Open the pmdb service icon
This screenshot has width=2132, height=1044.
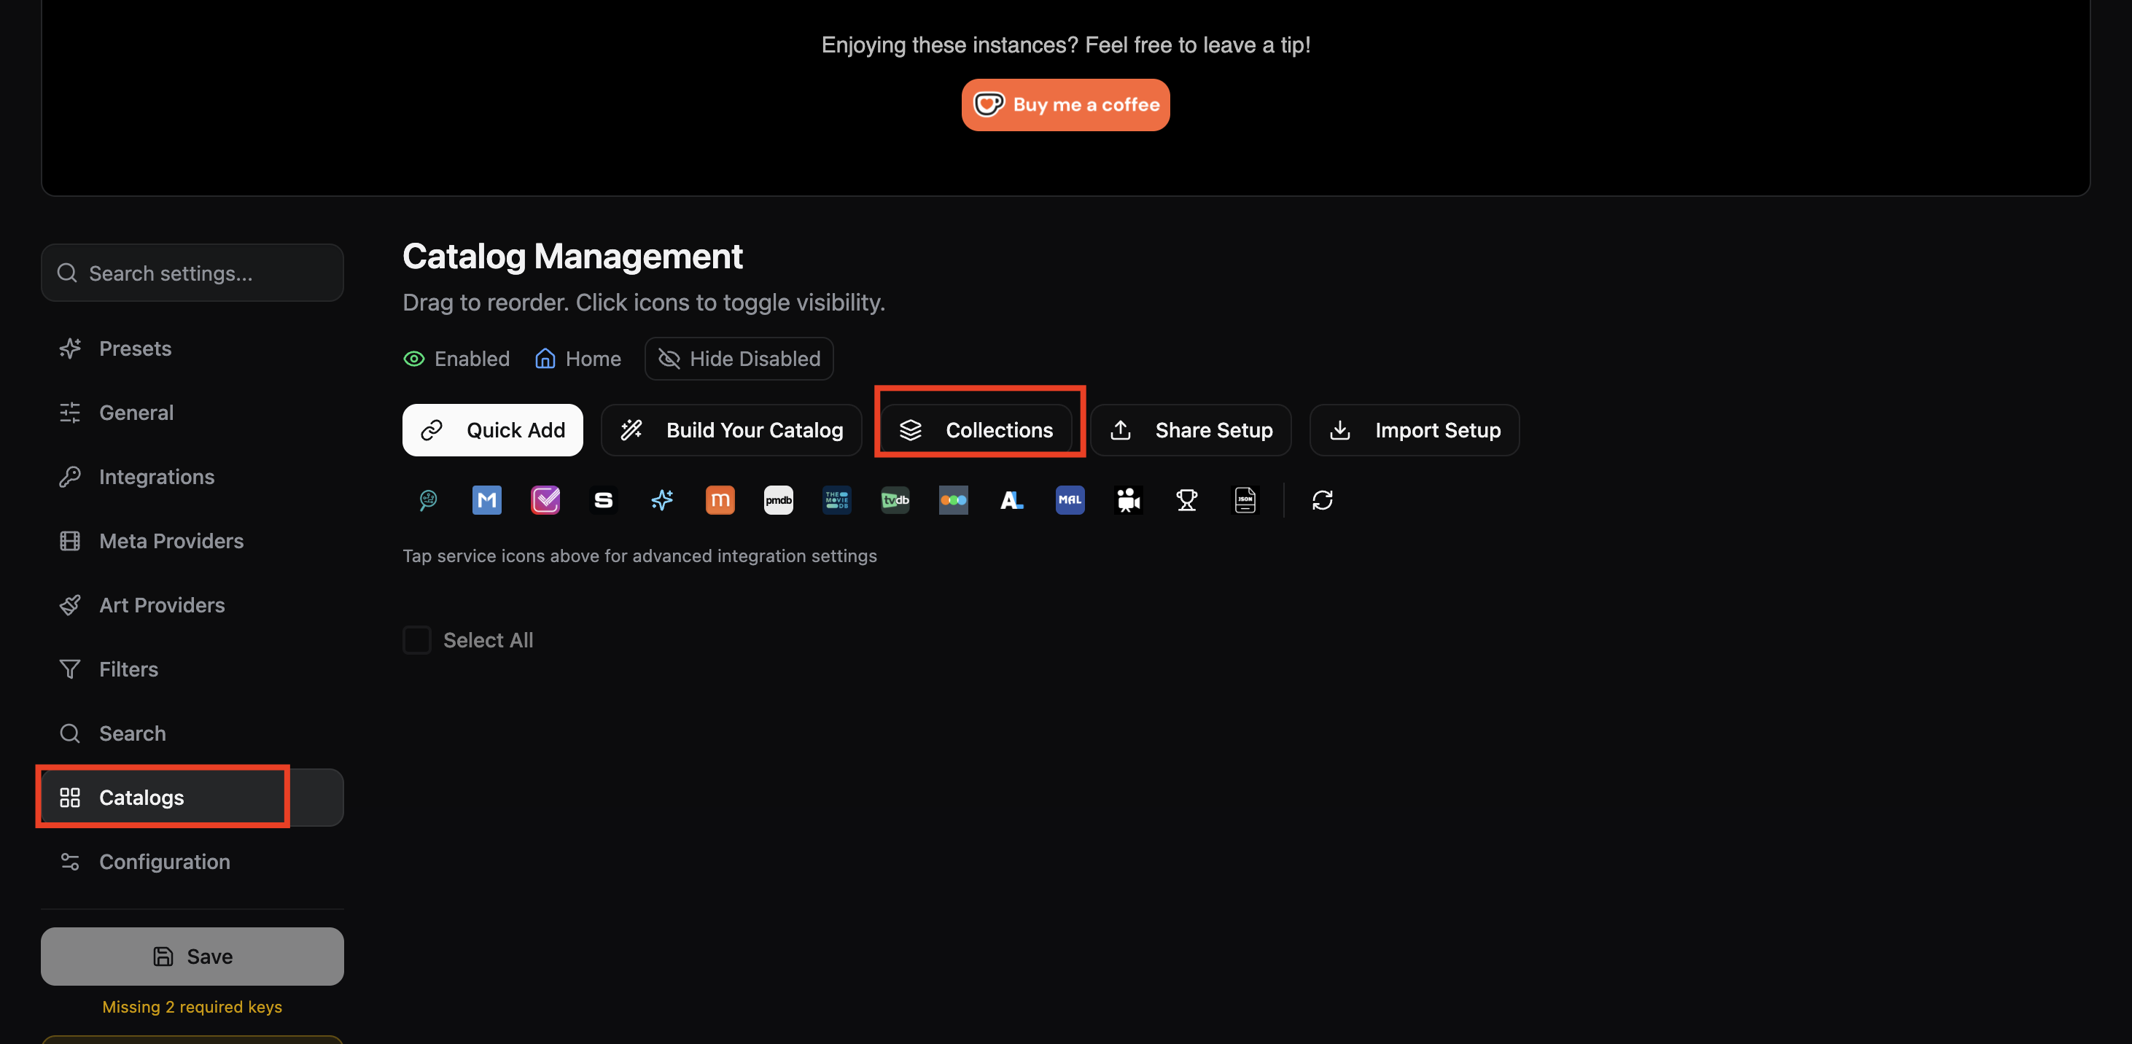pos(778,499)
